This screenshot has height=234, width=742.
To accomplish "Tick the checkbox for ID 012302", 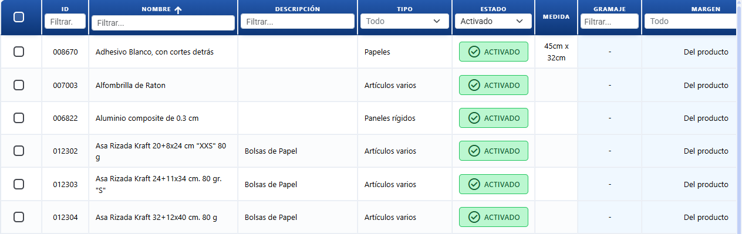I will tap(19, 151).
